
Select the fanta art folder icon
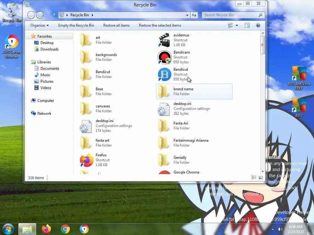tap(86, 143)
